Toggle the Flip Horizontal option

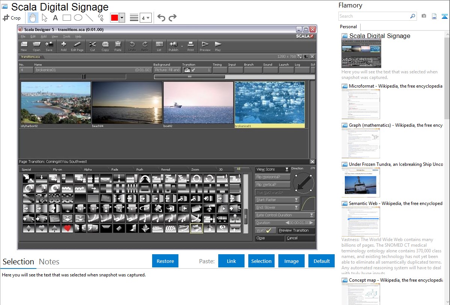pyautogui.click(x=272, y=177)
